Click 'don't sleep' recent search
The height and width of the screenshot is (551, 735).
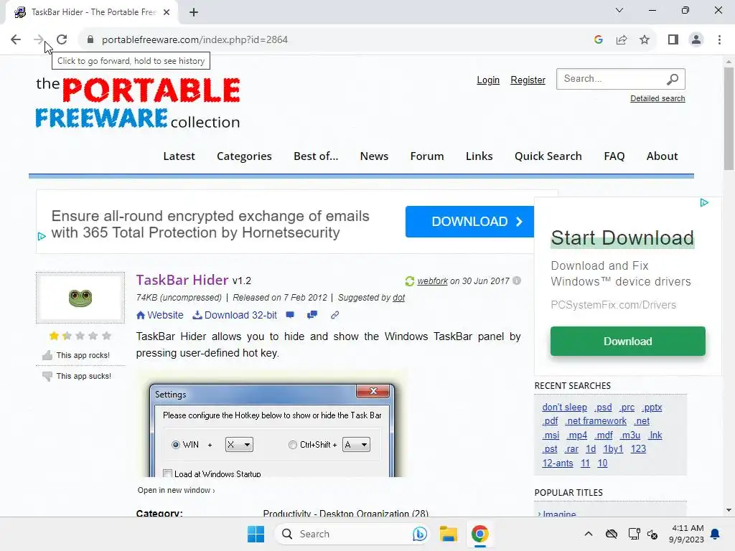point(564,408)
